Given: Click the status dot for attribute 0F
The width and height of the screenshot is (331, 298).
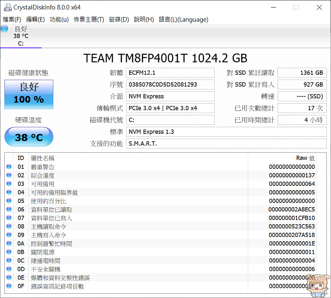Looking at the screenshot, I should pyautogui.click(x=9, y=286).
